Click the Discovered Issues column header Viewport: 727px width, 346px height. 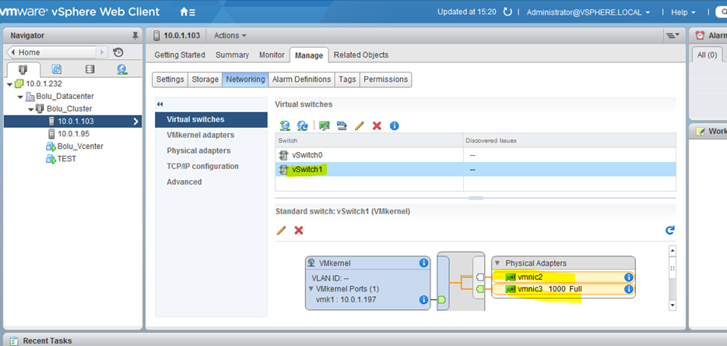tap(569, 140)
